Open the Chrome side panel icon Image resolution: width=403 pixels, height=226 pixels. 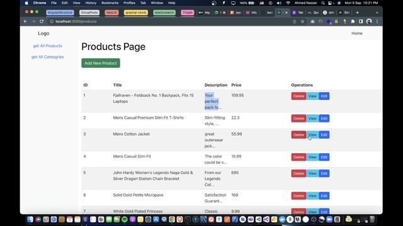(x=361, y=21)
